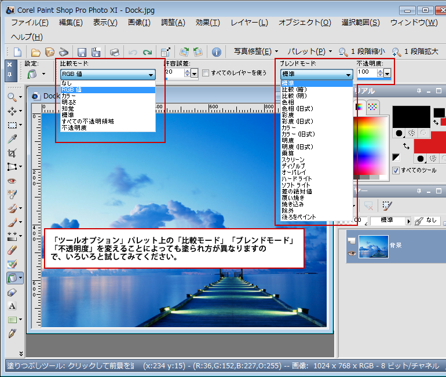Click the Save disk icon in toolbar
This screenshot has height=377, width=446.
pos(82,52)
